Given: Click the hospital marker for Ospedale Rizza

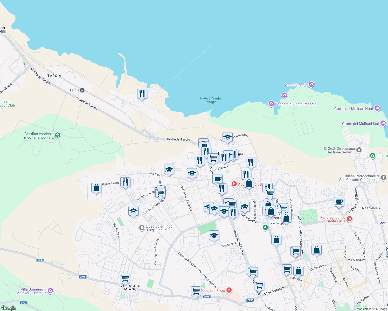Looking at the screenshot, I should (x=229, y=290).
